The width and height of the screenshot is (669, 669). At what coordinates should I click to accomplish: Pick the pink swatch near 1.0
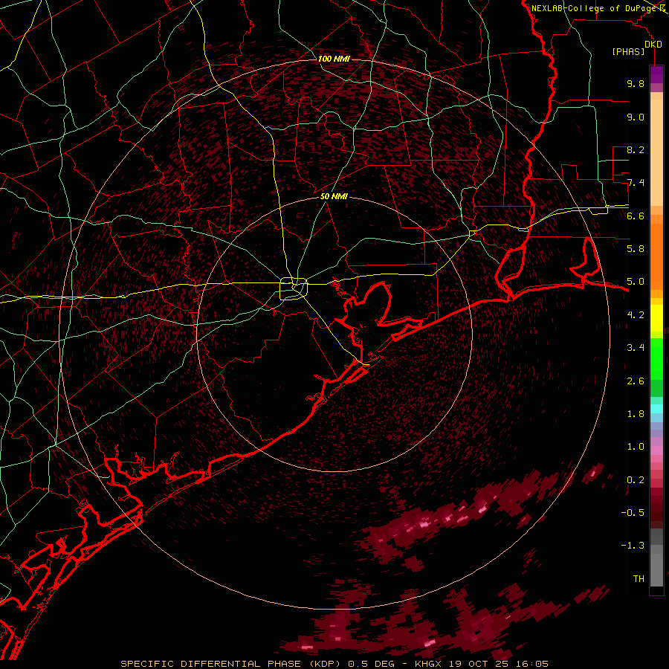pos(656,450)
